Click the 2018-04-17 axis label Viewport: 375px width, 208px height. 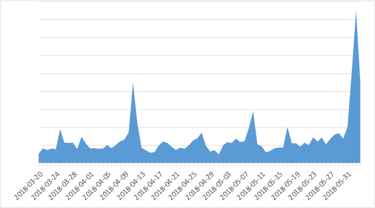coord(149,186)
